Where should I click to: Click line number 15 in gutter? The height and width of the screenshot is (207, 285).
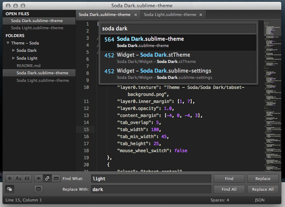pos(86,130)
